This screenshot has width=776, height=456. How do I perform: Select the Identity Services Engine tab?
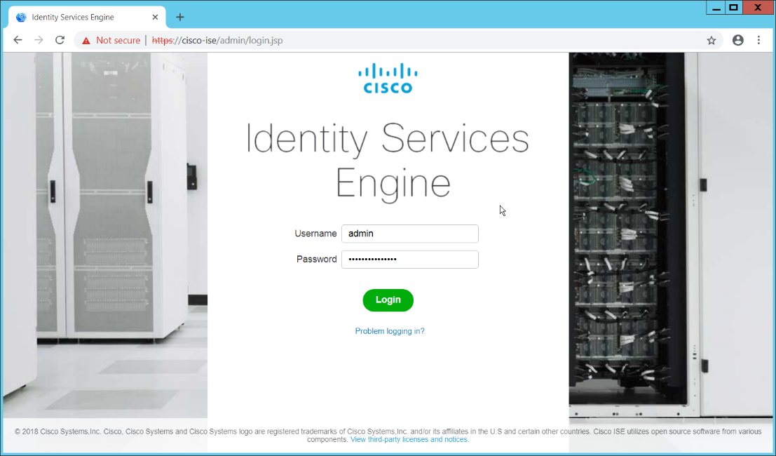[x=77, y=17]
